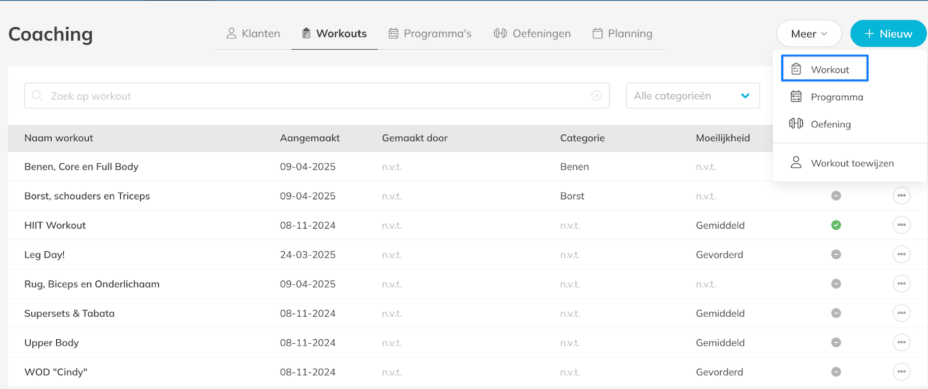
Task: Open the Benen, Core en Full Body workout
Action: (81, 167)
